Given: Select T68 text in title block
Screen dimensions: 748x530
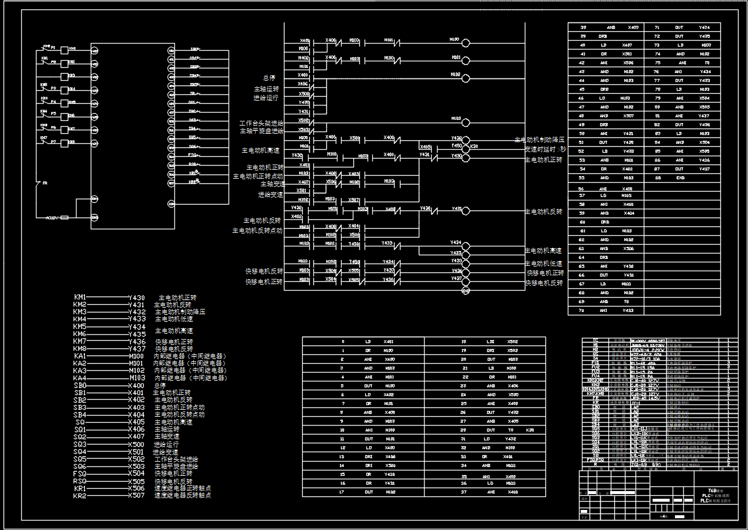Looking at the screenshot, I should (x=713, y=491).
